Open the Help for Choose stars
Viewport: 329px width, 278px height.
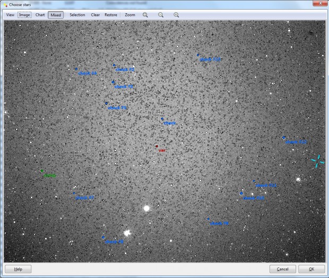18,269
